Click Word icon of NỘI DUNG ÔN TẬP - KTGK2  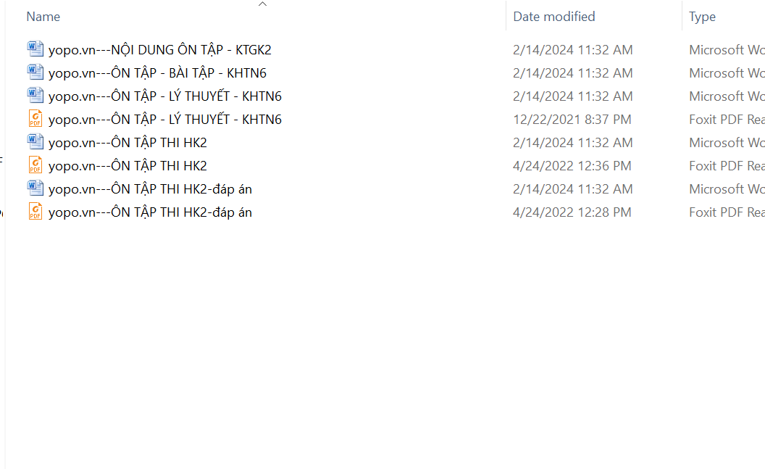(x=35, y=49)
